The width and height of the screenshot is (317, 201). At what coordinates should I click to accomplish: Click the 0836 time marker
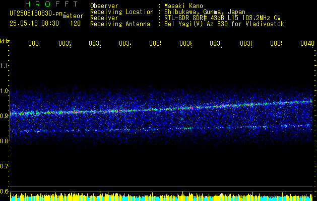pos(186,44)
